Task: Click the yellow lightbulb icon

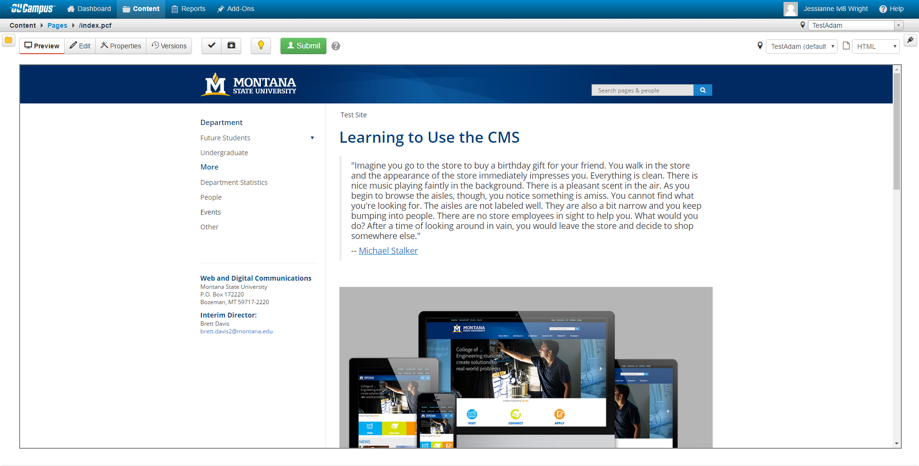Action: pyautogui.click(x=261, y=45)
